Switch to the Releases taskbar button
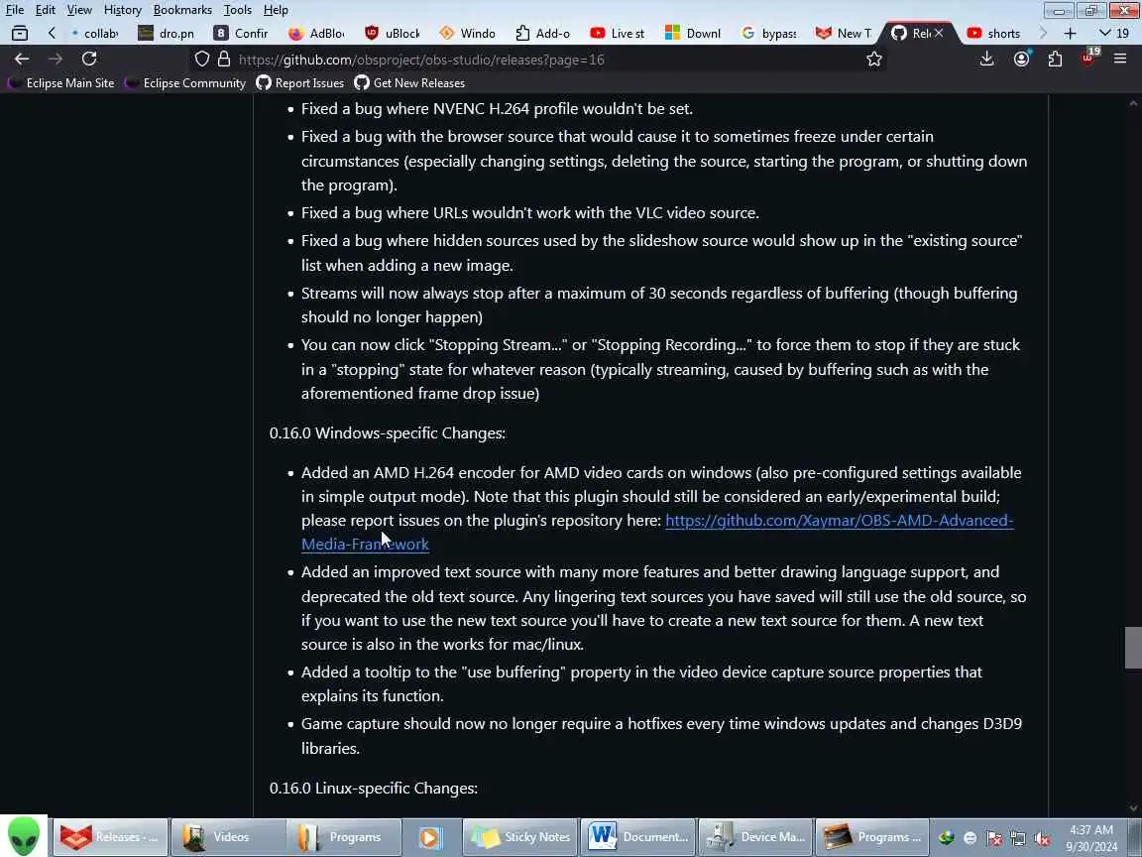This screenshot has height=857, width=1142. (x=109, y=837)
